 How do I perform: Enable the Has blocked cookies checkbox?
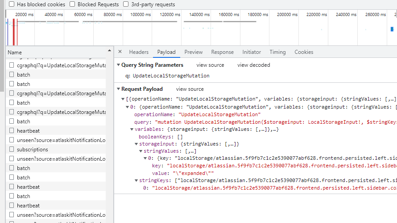pos(12,4)
